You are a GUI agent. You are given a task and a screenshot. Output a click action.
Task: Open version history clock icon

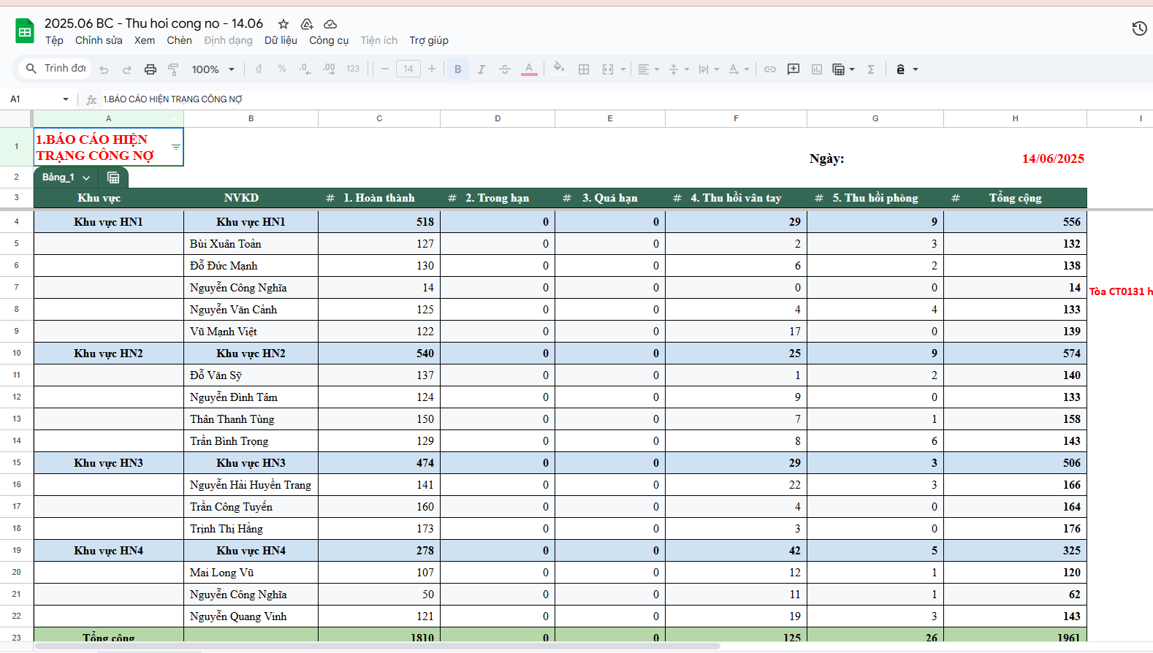1139,28
